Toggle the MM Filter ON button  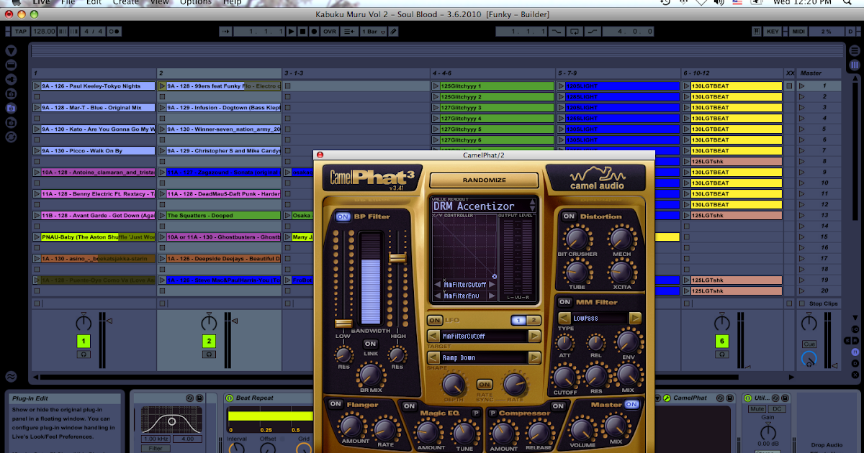(x=565, y=302)
